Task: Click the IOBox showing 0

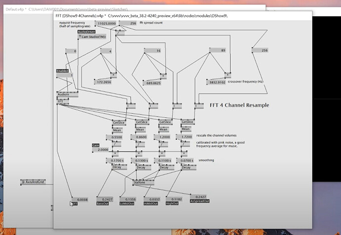Action: click(x=71, y=51)
